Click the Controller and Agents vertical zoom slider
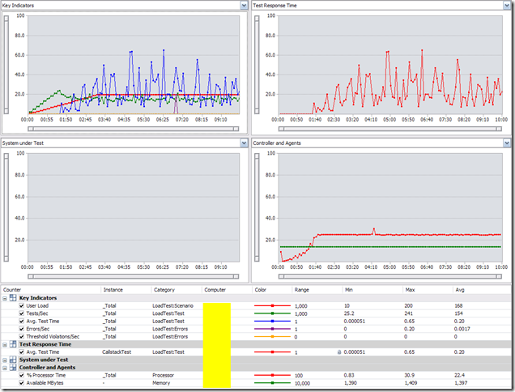The height and width of the screenshot is (392, 515). coord(257,207)
